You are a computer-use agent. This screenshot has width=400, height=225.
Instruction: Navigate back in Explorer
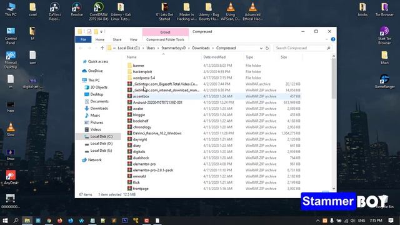point(81,48)
